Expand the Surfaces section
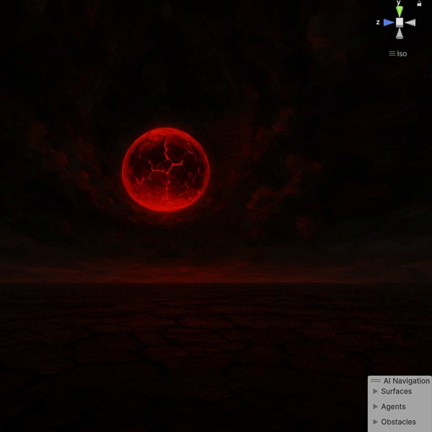Viewport: 432px width, 432px height. [375, 391]
